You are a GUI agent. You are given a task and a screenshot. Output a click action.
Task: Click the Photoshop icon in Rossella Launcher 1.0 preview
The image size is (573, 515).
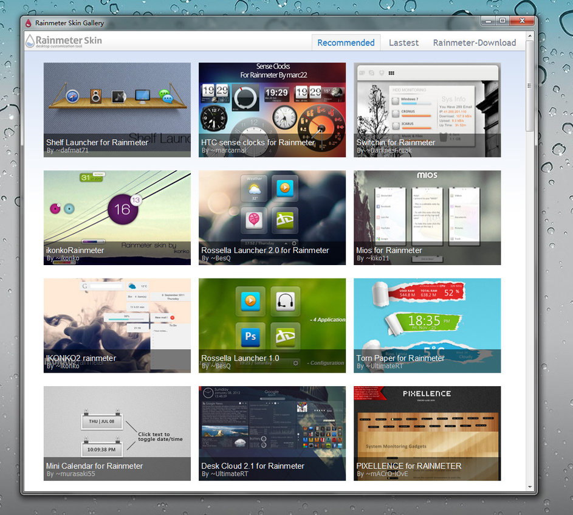tap(251, 337)
